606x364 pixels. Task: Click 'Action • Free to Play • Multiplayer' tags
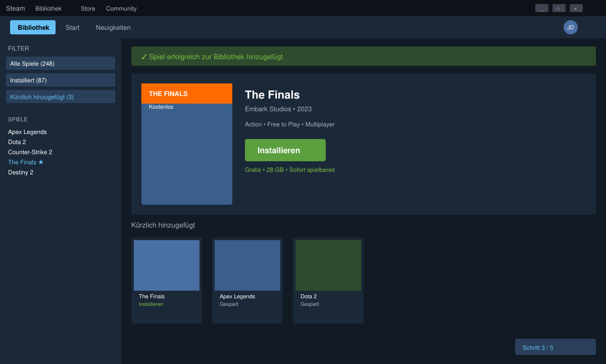[290, 124]
